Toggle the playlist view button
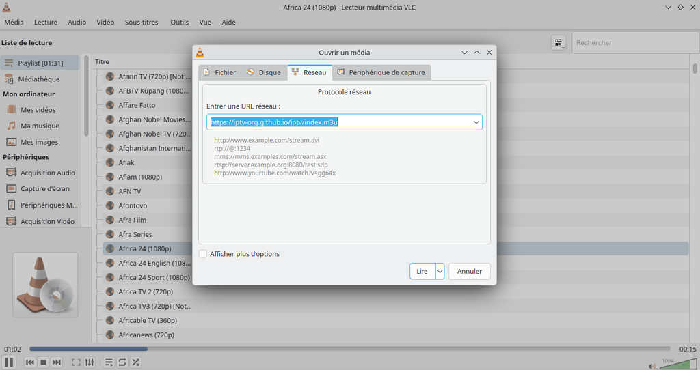This screenshot has height=370, width=700. click(x=109, y=362)
